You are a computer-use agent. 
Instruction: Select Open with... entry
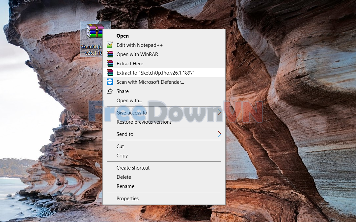pyautogui.click(x=129, y=101)
